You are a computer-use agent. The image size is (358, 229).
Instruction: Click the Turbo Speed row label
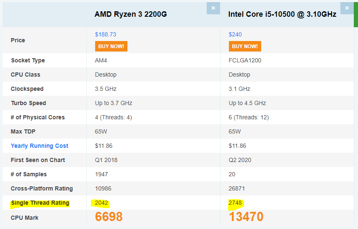(x=29, y=103)
